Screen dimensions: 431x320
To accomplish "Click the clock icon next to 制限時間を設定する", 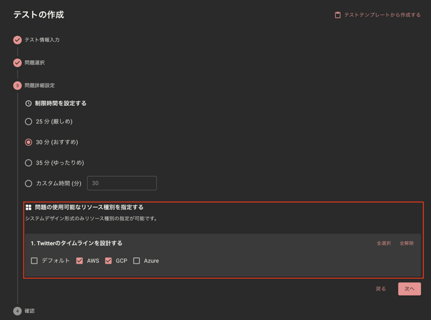I will click(x=28, y=103).
